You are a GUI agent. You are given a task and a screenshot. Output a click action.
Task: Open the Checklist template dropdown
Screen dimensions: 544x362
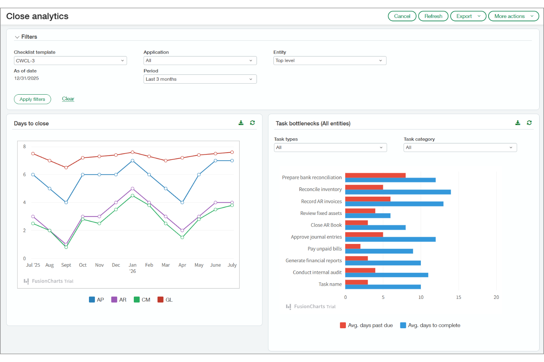70,60
